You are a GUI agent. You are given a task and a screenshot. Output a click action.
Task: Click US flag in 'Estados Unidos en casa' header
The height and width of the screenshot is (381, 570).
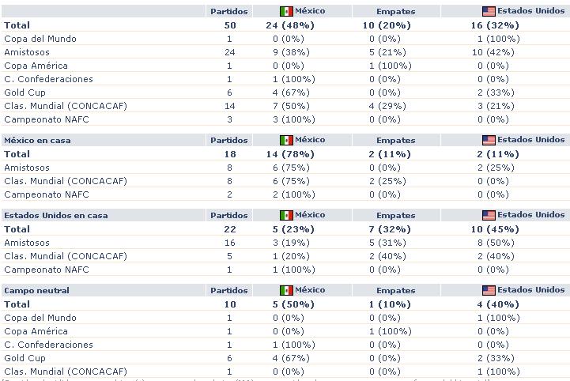pyautogui.click(x=489, y=215)
